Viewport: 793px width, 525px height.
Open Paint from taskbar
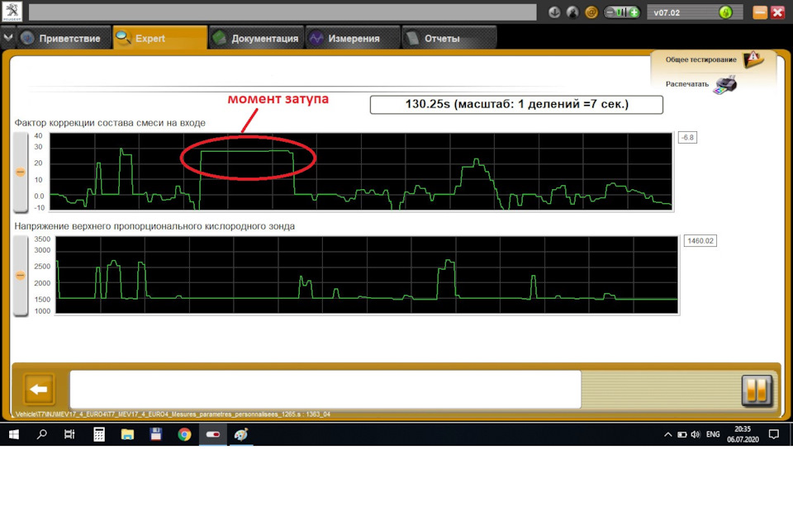tap(241, 434)
